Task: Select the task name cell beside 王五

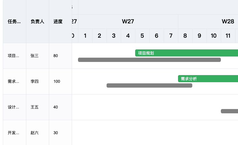Action: pos(14,107)
